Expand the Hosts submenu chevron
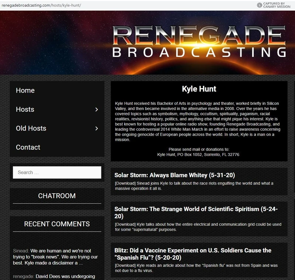Screen dimensions: 295x280 click(97, 110)
